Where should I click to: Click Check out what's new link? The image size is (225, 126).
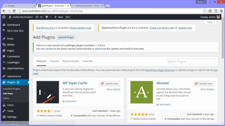point(162,28)
